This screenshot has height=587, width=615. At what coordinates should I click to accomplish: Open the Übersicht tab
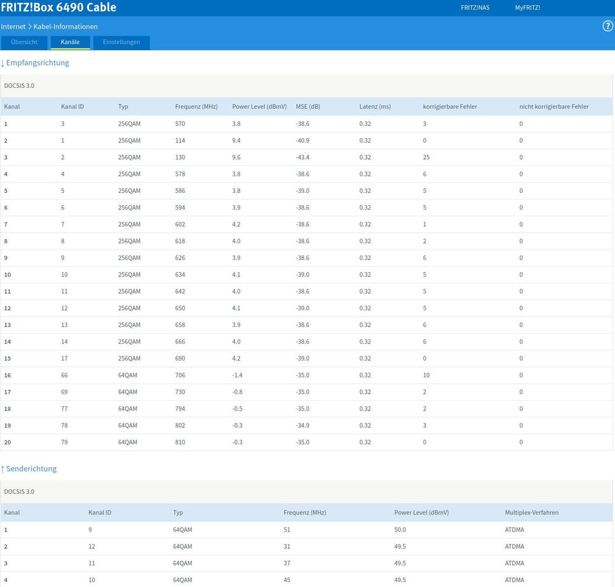24,42
